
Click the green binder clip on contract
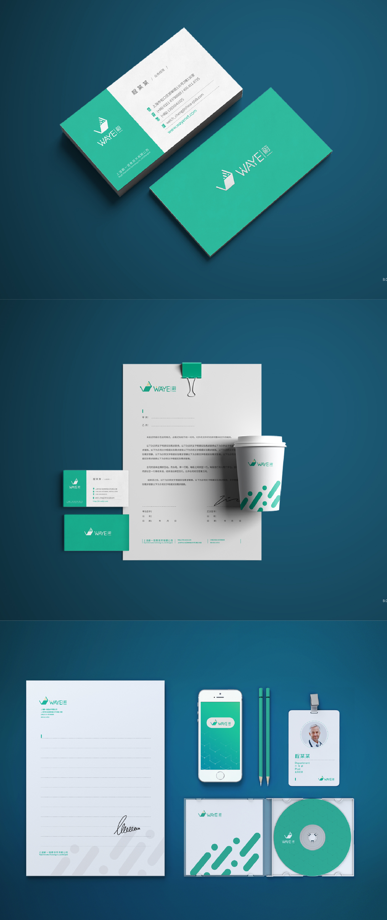pos(192,379)
